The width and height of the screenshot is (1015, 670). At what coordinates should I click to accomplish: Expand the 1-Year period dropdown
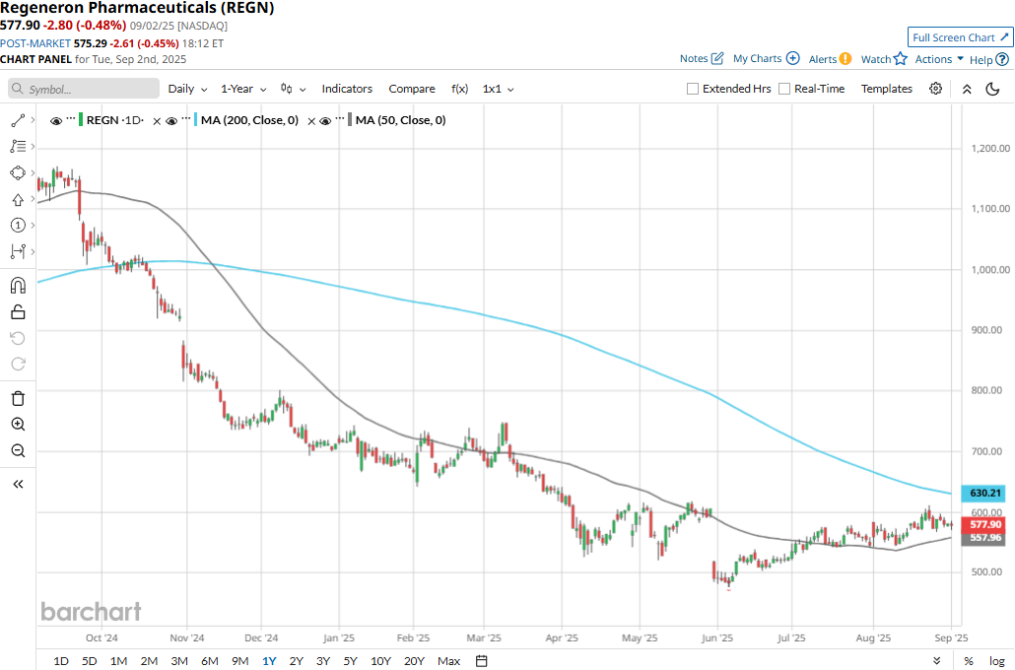(243, 89)
